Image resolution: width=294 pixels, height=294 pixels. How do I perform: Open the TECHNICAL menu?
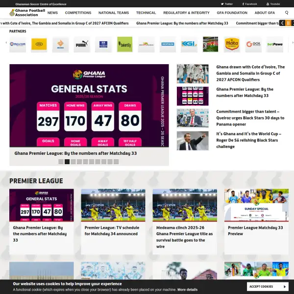coord(146,13)
